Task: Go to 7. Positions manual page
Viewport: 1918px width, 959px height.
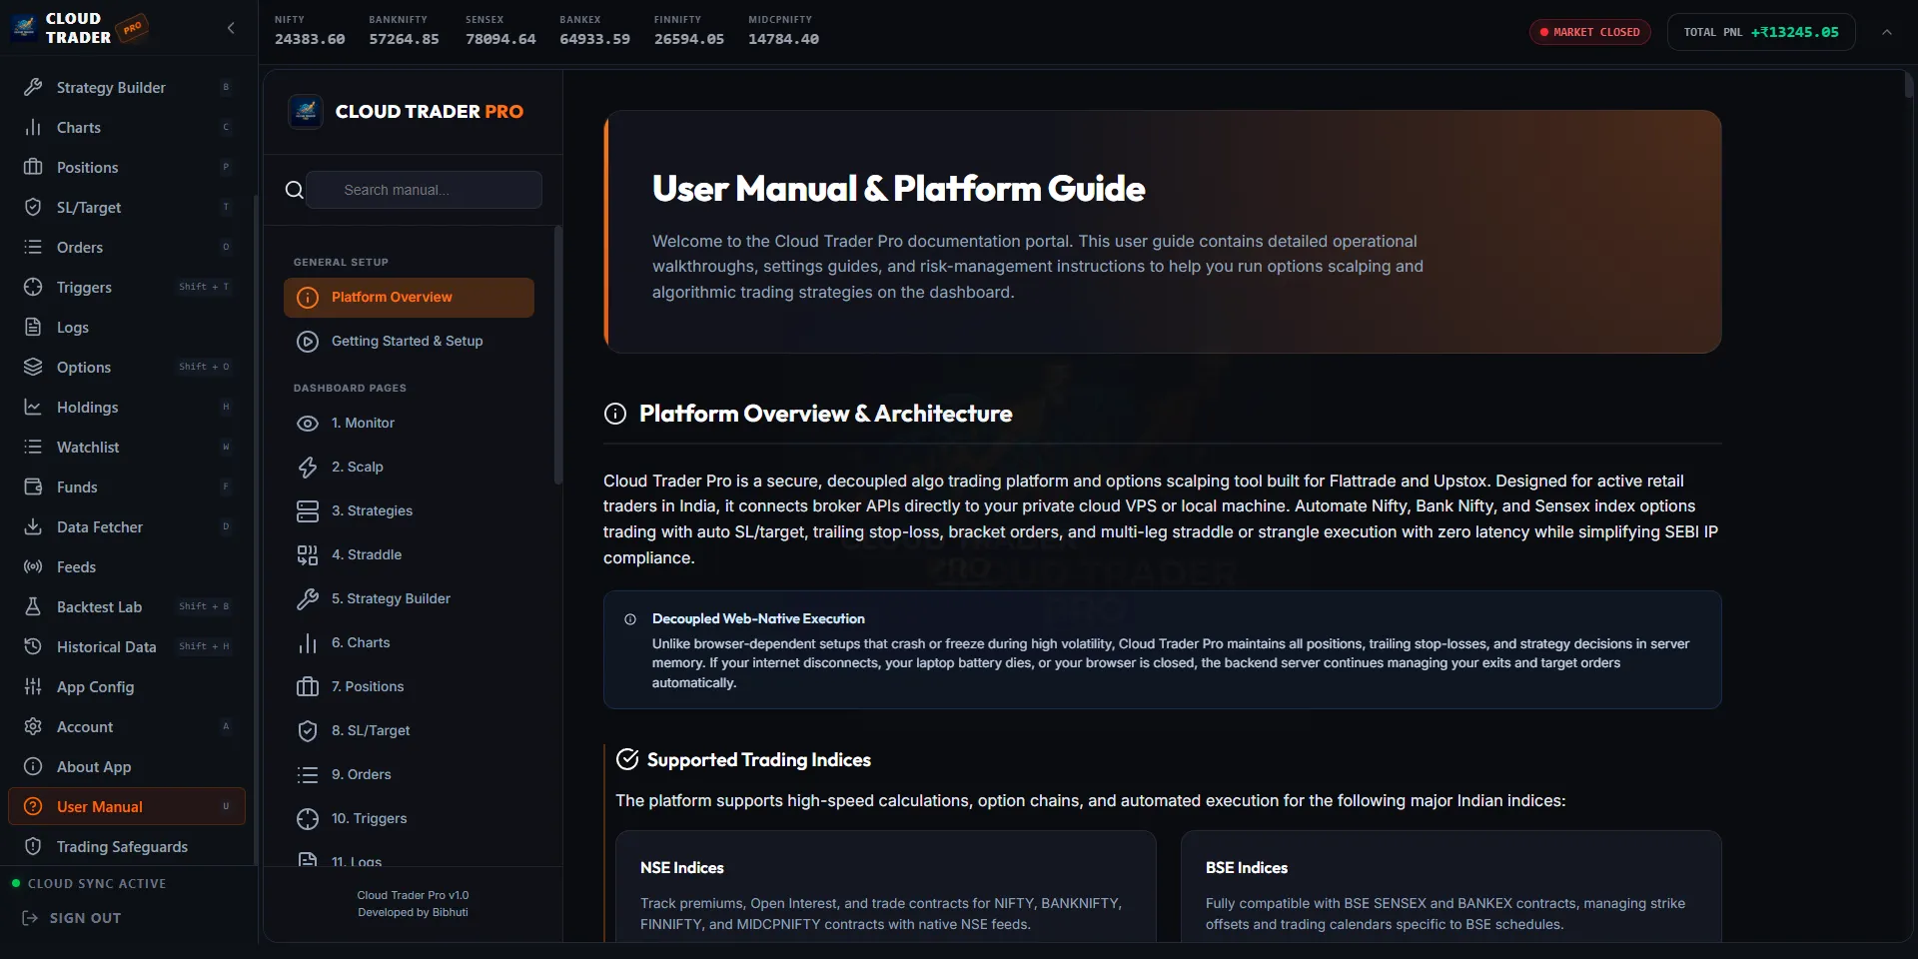Action: [x=409, y=687]
